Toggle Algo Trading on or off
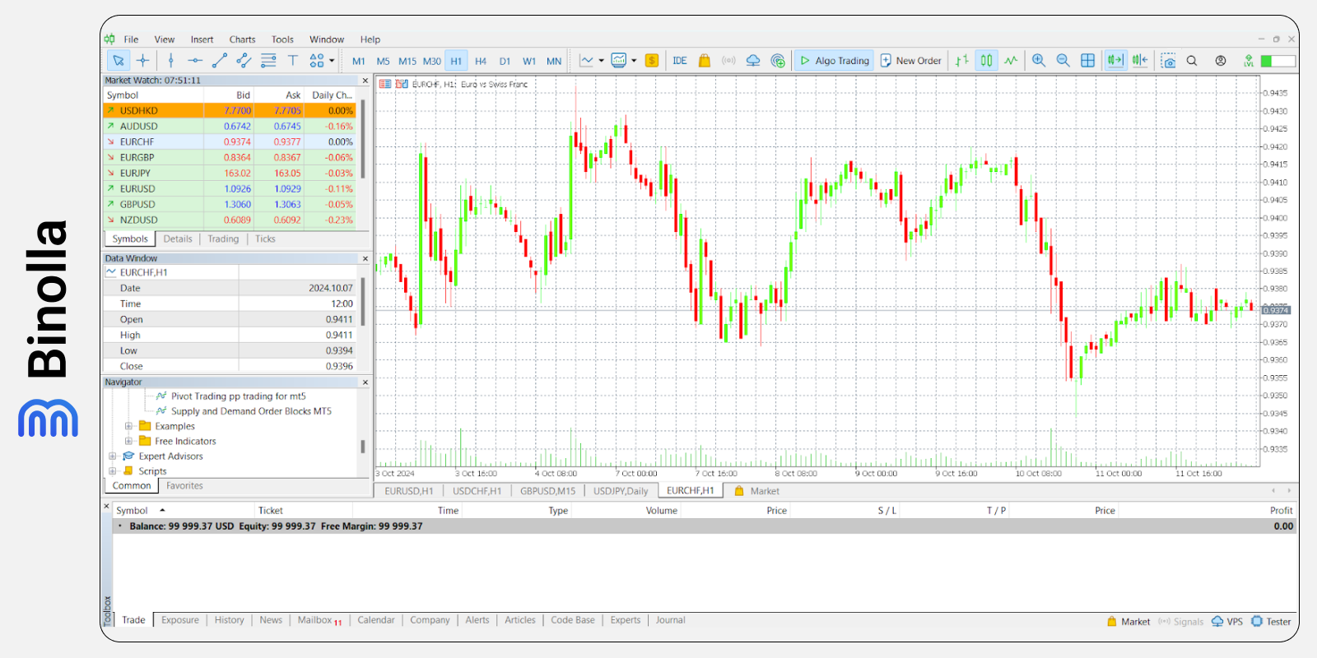This screenshot has height=658, width=1317. click(835, 60)
